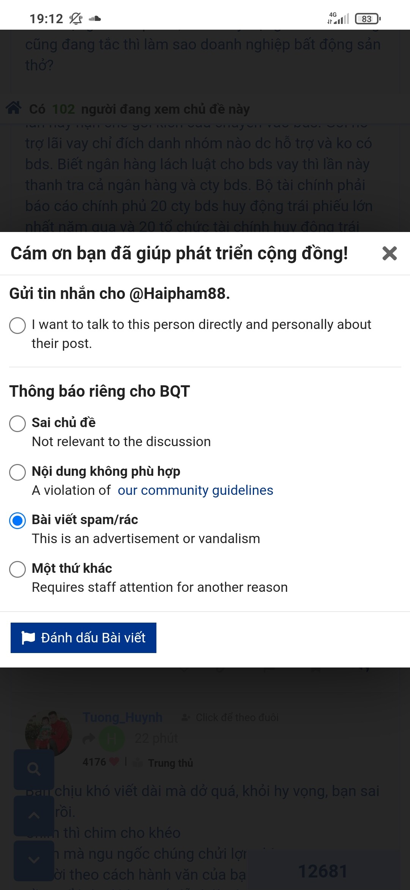The height and width of the screenshot is (890, 410).
Task: Click the scroll-down chevron floating button
Action: 34,860
